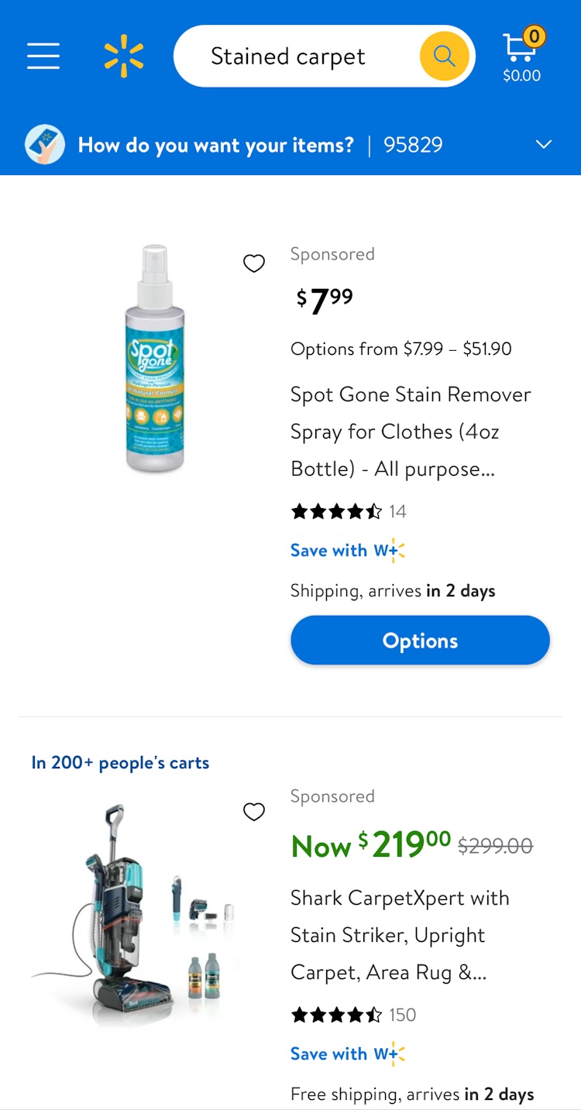Expand the delivery options chevron
Screen dimensions: 581x1110
(544, 145)
